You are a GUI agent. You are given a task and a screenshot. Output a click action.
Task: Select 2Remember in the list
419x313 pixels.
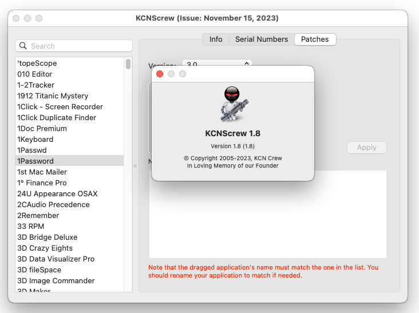point(69,216)
